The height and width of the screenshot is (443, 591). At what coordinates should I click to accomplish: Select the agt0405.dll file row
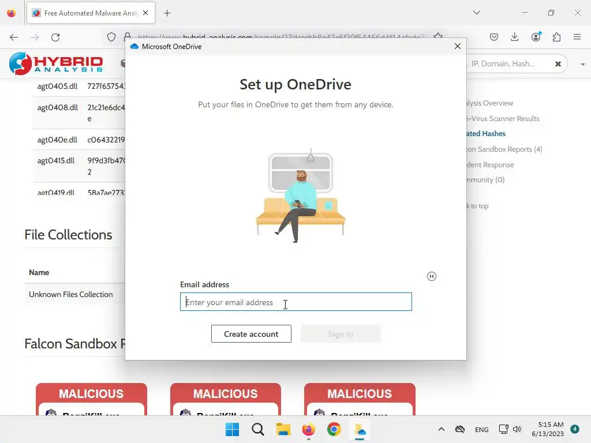pos(78,87)
